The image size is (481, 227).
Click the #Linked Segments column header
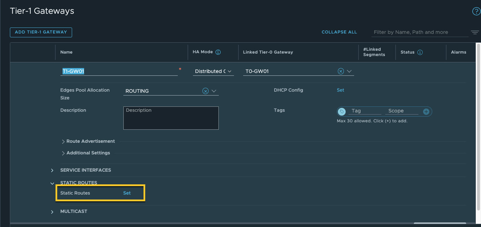pyautogui.click(x=374, y=52)
